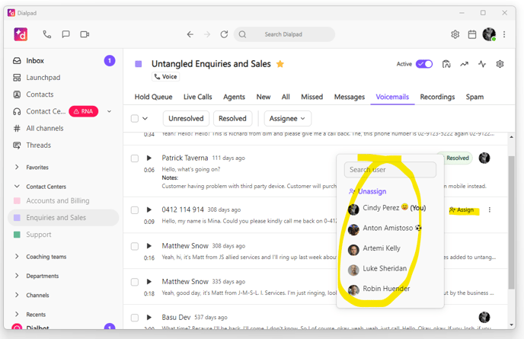Play Patrick Taverna voicemail
Image resolution: width=524 pixels, height=339 pixels.
[x=149, y=158]
